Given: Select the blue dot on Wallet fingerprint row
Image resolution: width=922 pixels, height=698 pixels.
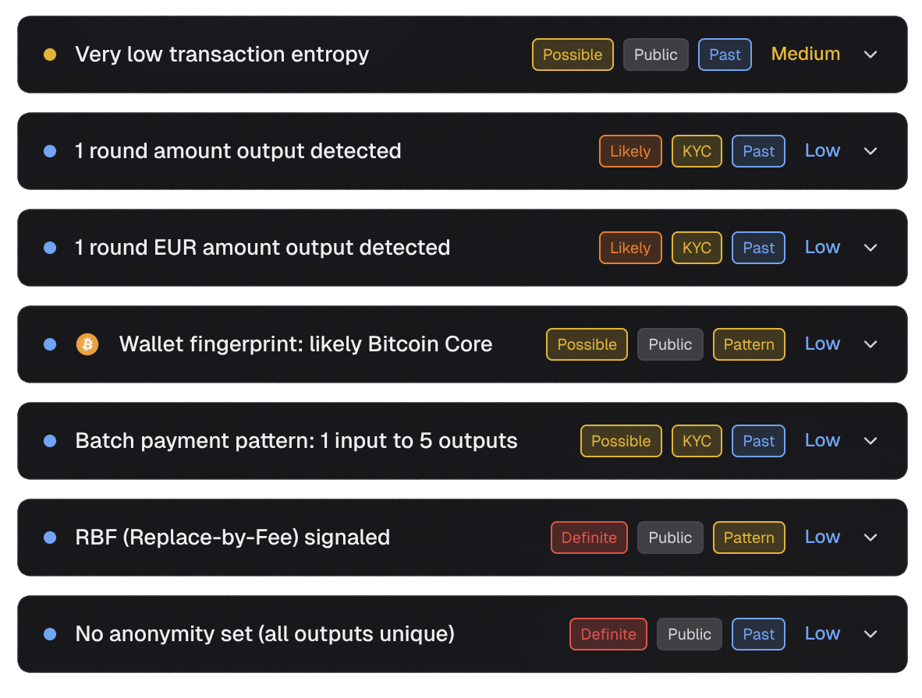Looking at the screenshot, I should point(50,344).
